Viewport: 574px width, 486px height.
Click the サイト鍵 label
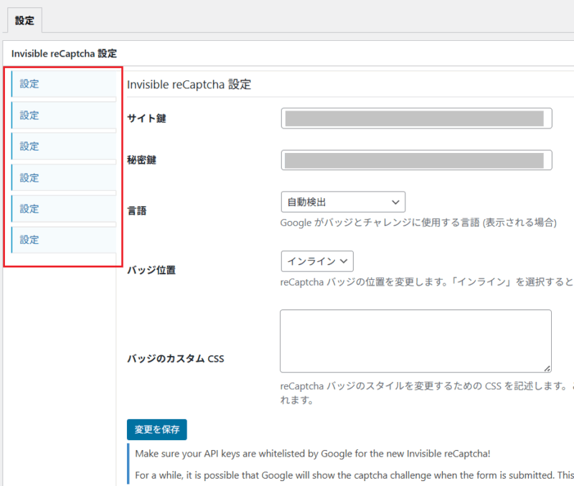coord(146,118)
